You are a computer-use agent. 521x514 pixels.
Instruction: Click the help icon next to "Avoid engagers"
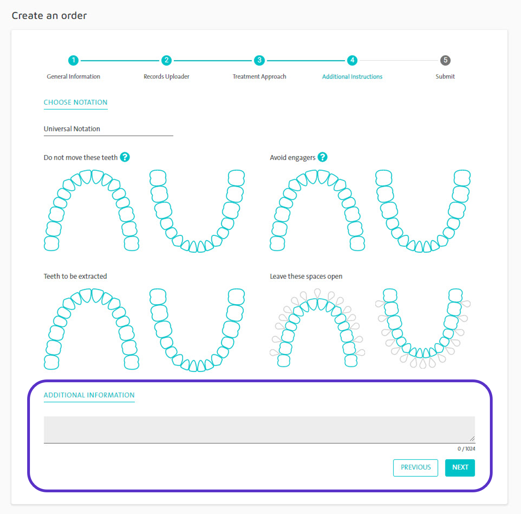323,157
